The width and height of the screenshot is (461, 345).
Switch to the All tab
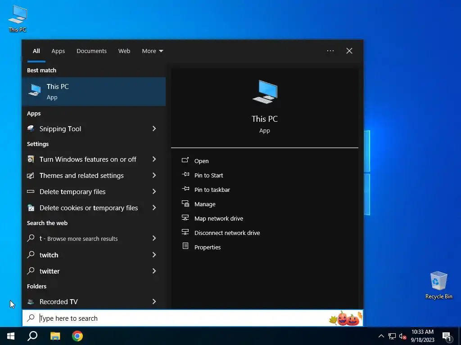pyautogui.click(x=36, y=51)
